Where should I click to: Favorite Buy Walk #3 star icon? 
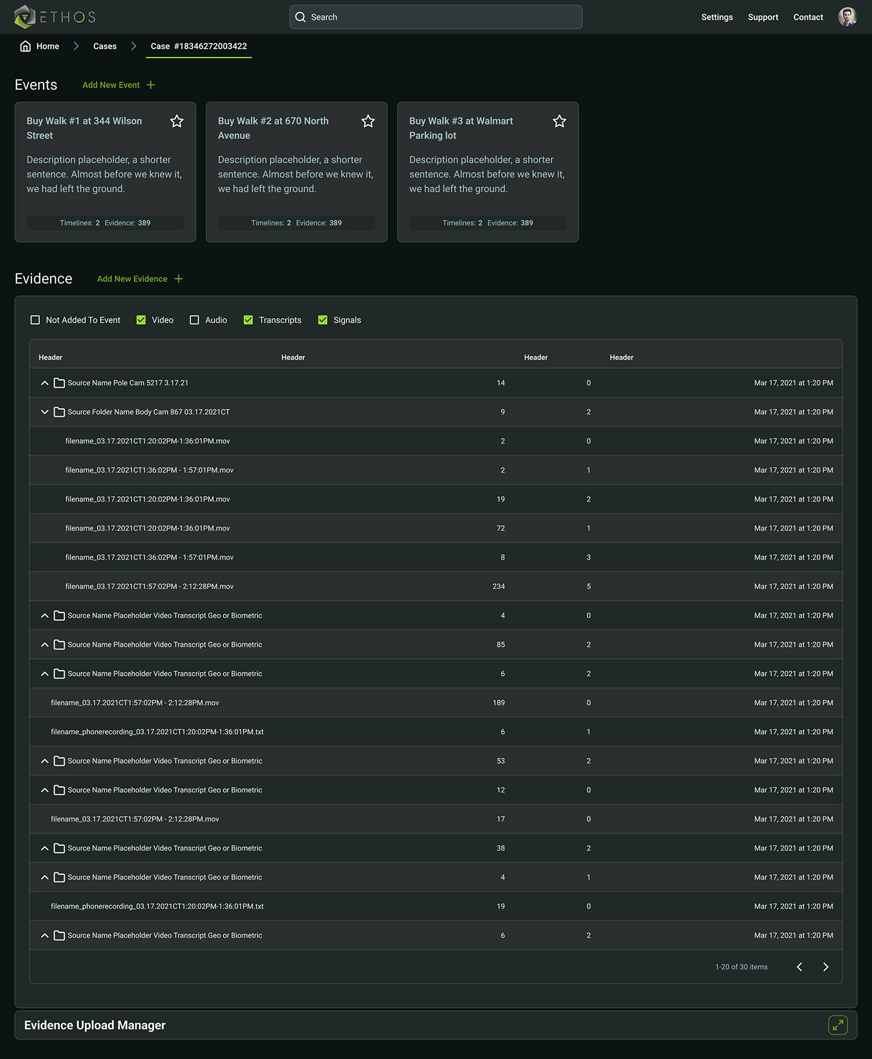(560, 121)
